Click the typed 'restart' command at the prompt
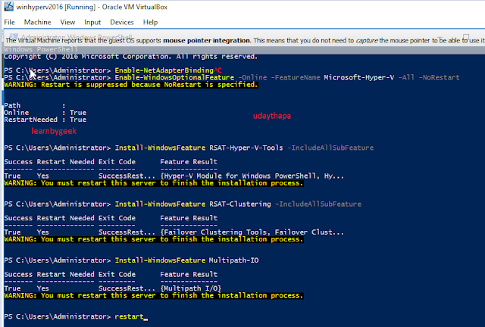485x327 pixels. [x=129, y=316]
